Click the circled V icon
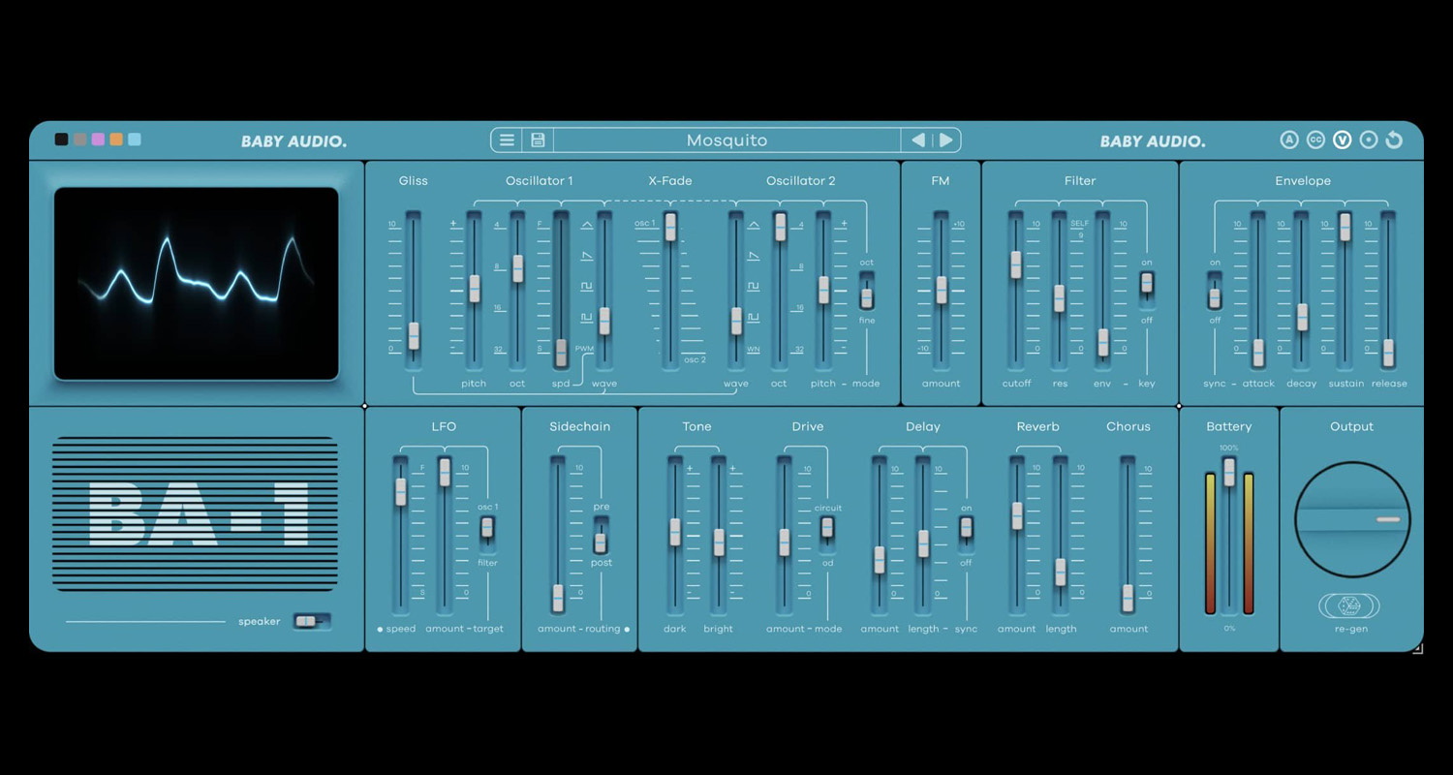 coord(1342,139)
